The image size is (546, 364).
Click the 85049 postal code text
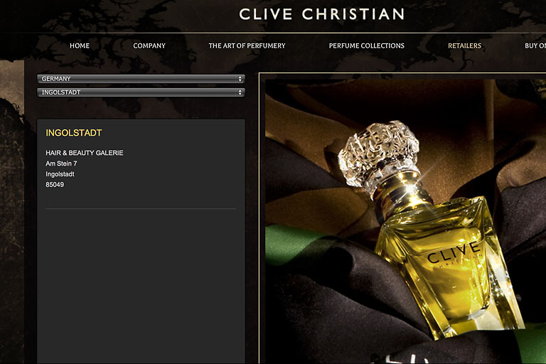[55, 185]
